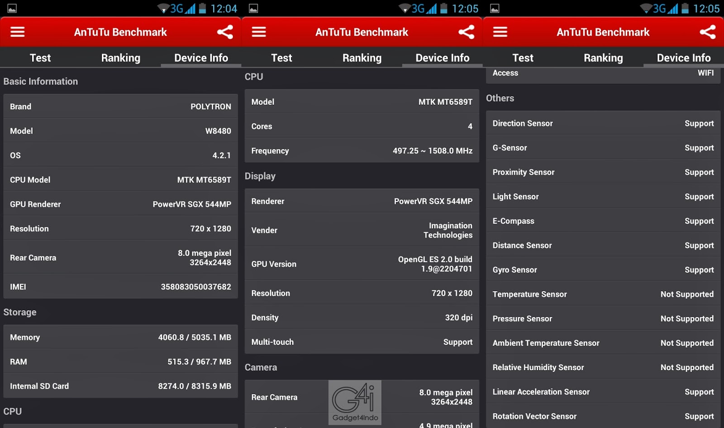724x428 pixels.
Task: Tap the Gyro Sensor row
Action: click(x=603, y=270)
